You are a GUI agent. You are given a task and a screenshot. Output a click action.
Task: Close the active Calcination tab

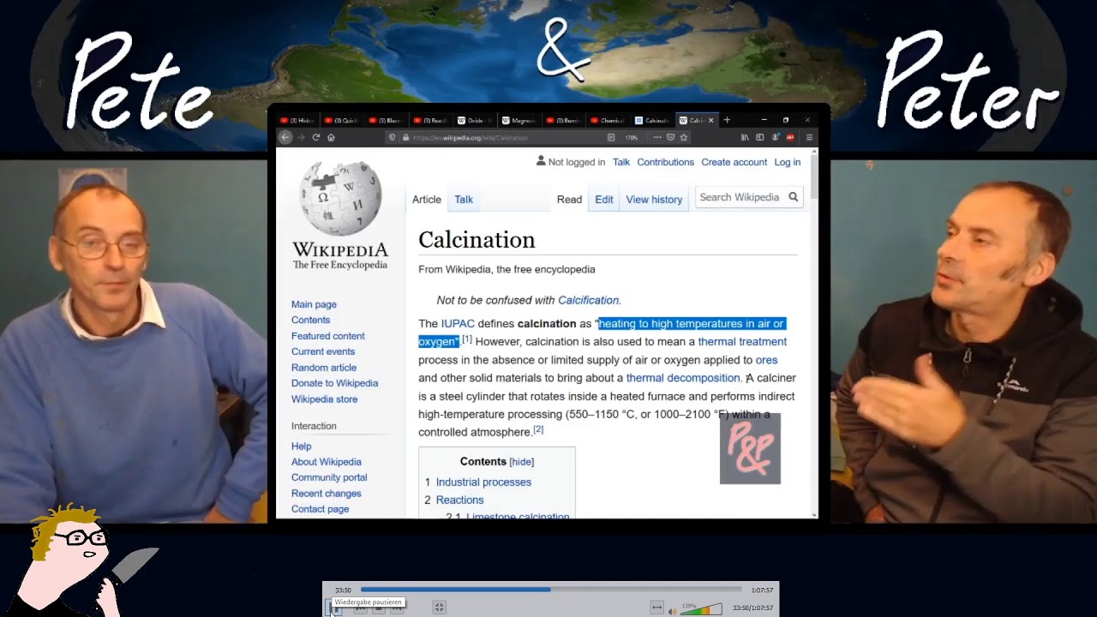710,120
